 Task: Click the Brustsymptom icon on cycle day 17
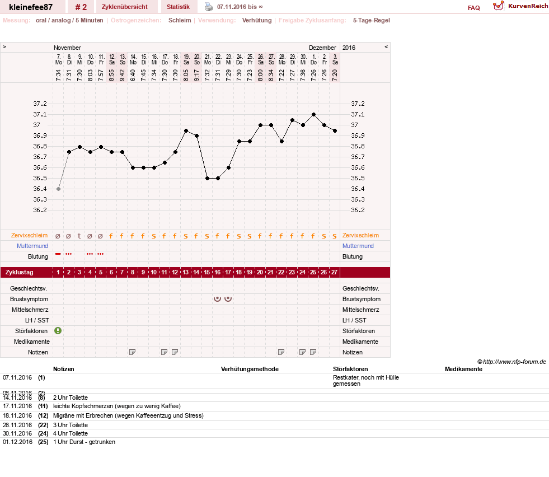point(228,299)
